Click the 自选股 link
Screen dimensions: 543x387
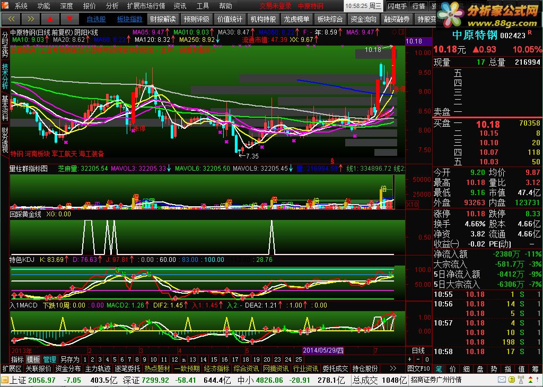[97, 20]
